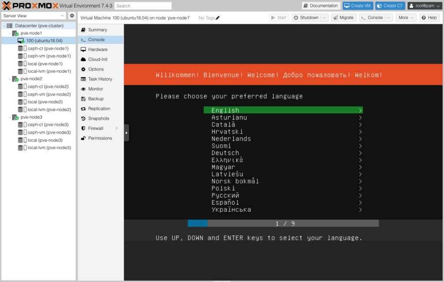Click the Help question mark icon
This screenshot has height=282, width=444.
tap(424, 18)
